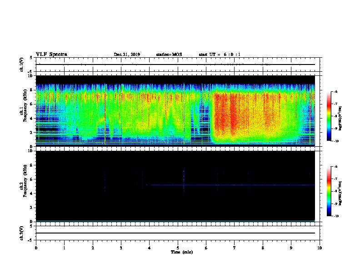Click the "8" tick on ch.2 frequency axis

[x=32, y=165]
